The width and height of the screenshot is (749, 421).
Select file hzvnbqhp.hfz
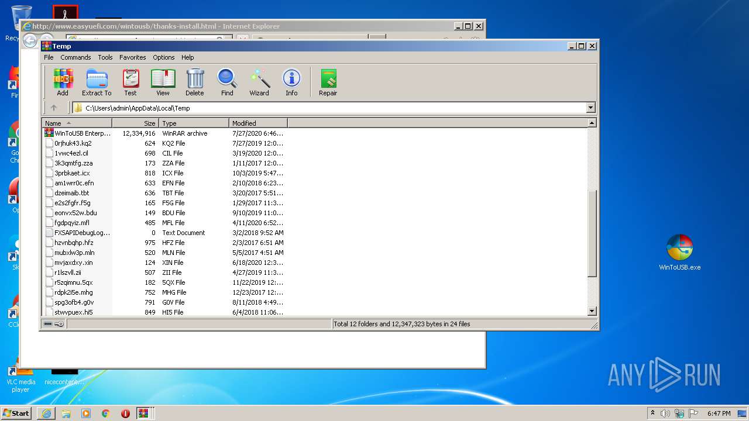pos(74,243)
